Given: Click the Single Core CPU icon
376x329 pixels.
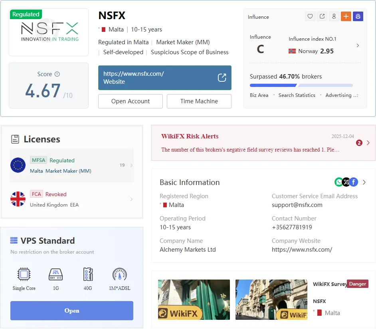Looking at the screenshot, I should click(24, 274).
